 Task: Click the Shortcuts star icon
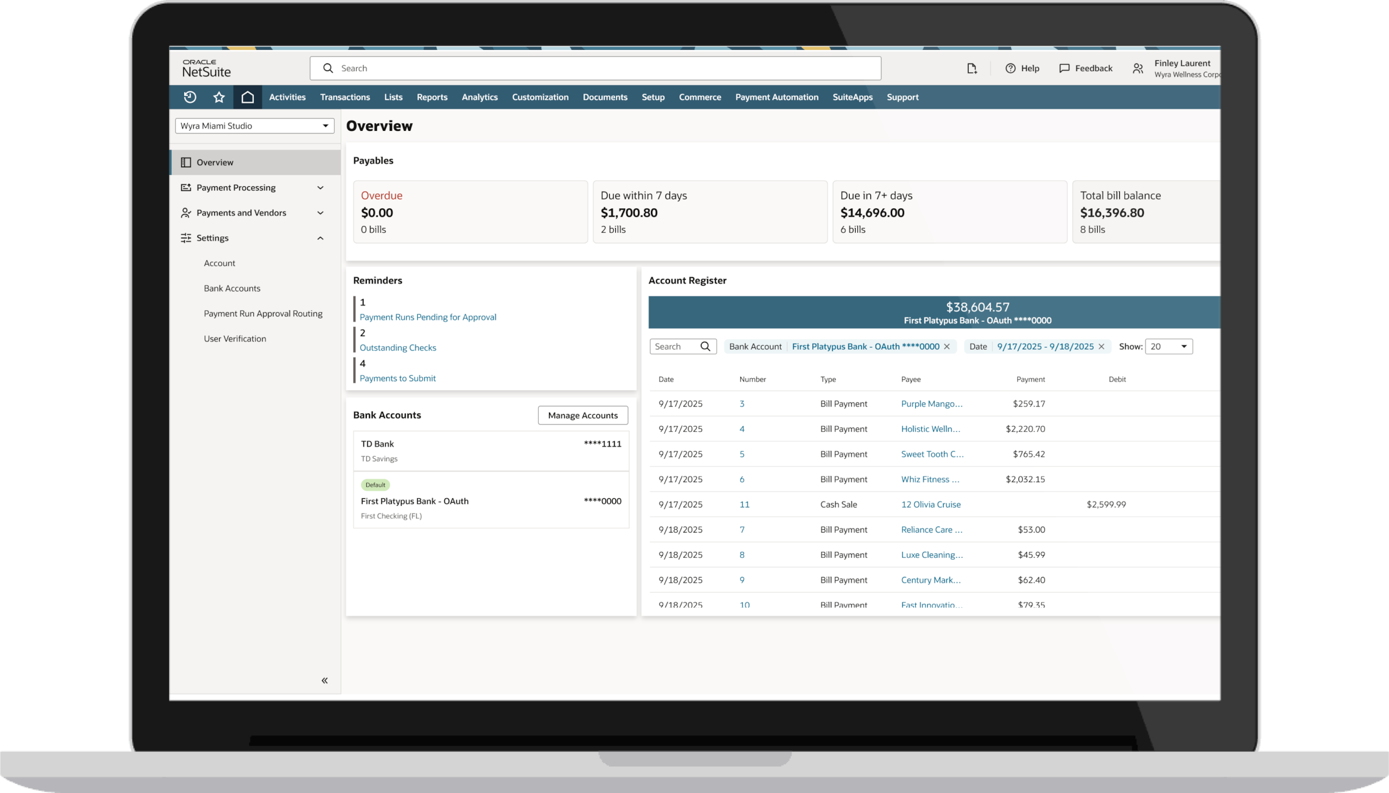(x=219, y=97)
